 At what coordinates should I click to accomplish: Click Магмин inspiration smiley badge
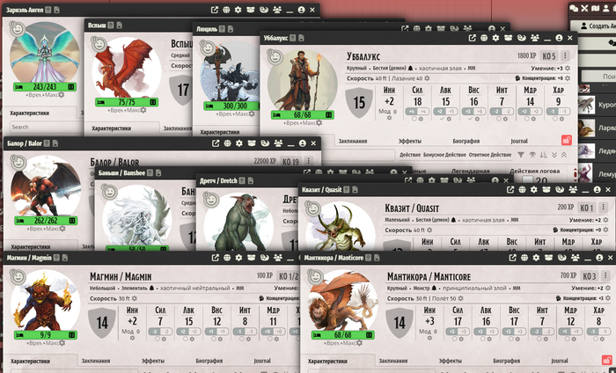point(18,277)
